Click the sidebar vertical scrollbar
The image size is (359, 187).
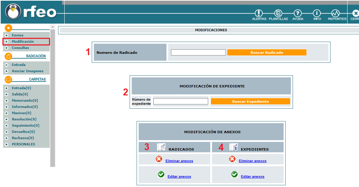[x=53, y=97]
